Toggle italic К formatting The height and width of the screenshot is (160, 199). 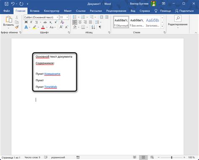(x=31, y=22)
